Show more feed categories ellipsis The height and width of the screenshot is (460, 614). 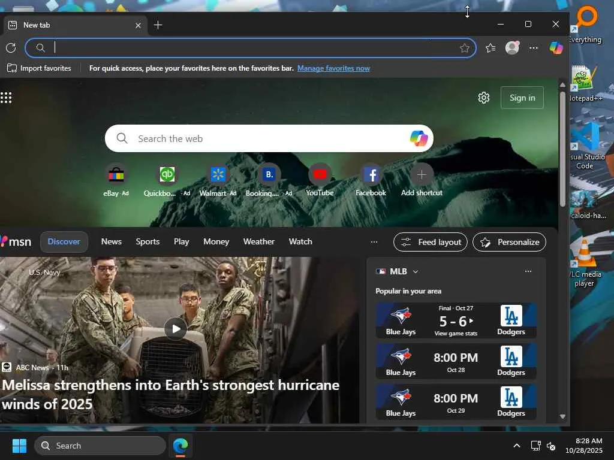pos(374,242)
